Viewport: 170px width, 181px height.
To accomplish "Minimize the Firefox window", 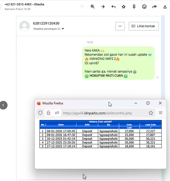I will (x=136, y=103).
